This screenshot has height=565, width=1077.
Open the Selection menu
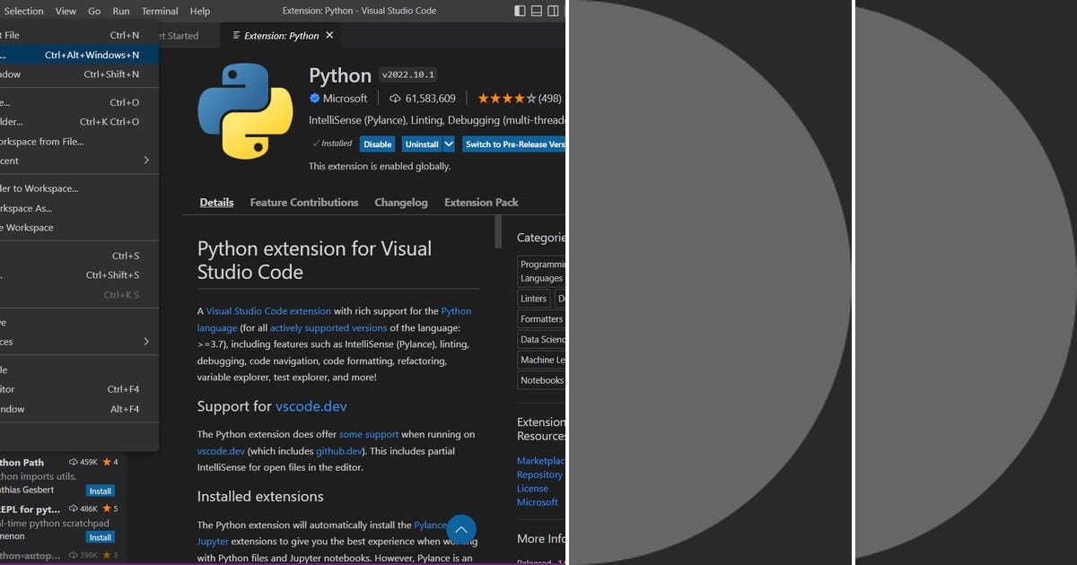[x=23, y=11]
